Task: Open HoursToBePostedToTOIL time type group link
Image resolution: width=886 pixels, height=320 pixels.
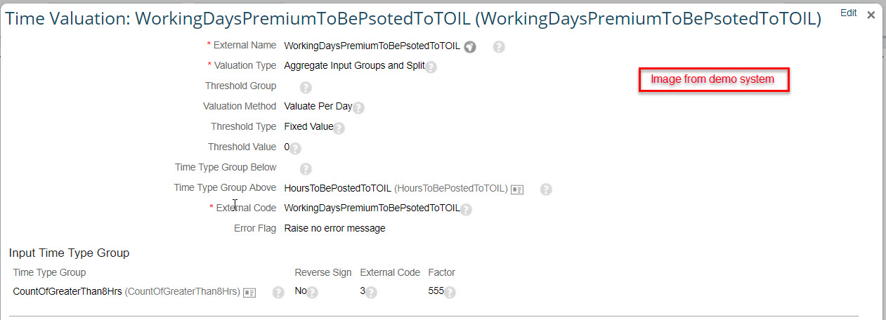Action: [337, 188]
